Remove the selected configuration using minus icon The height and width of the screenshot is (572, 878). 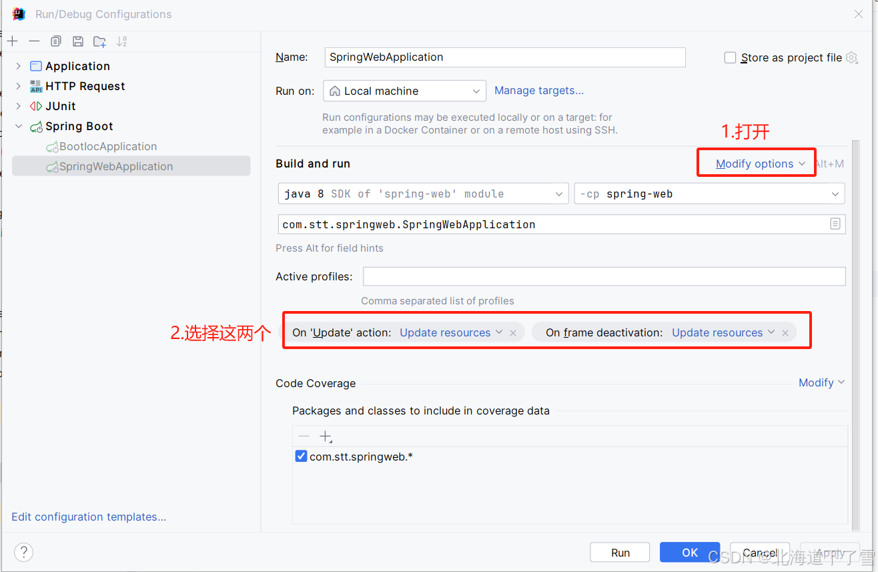34,41
